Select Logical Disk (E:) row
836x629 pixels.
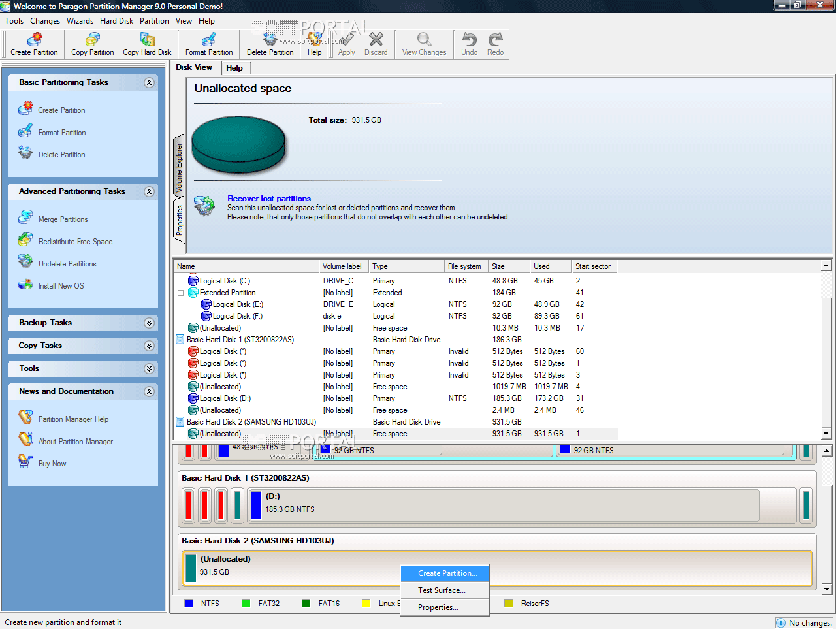coord(396,304)
